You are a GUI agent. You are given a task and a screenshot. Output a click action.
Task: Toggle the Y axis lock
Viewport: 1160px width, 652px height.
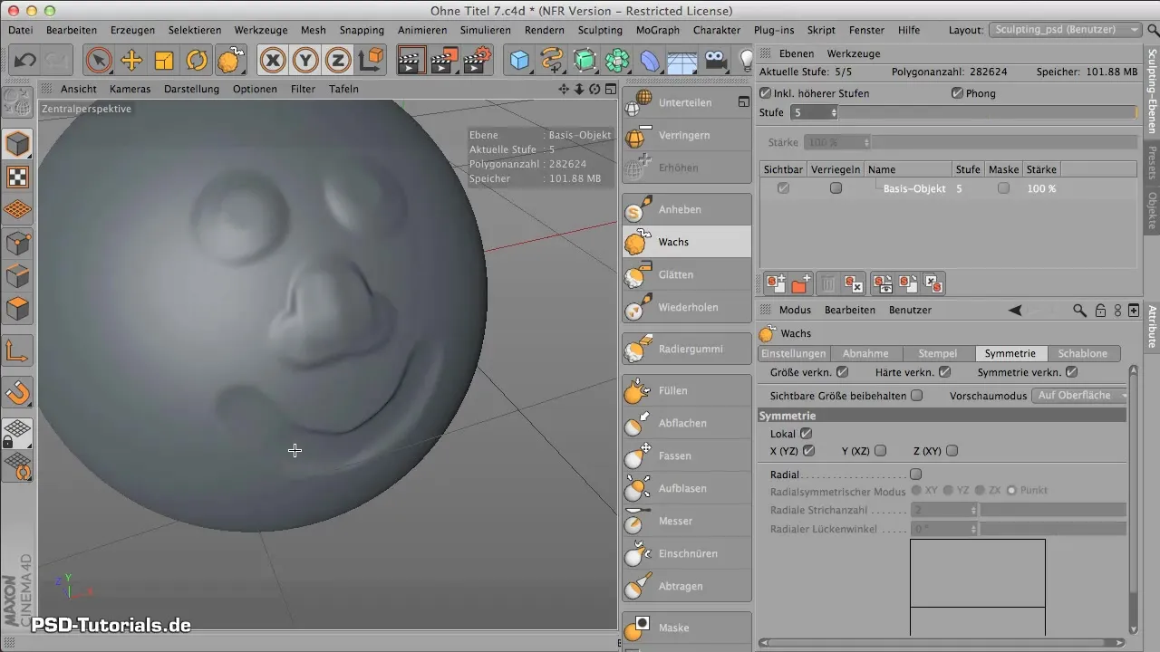coord(305,61)
